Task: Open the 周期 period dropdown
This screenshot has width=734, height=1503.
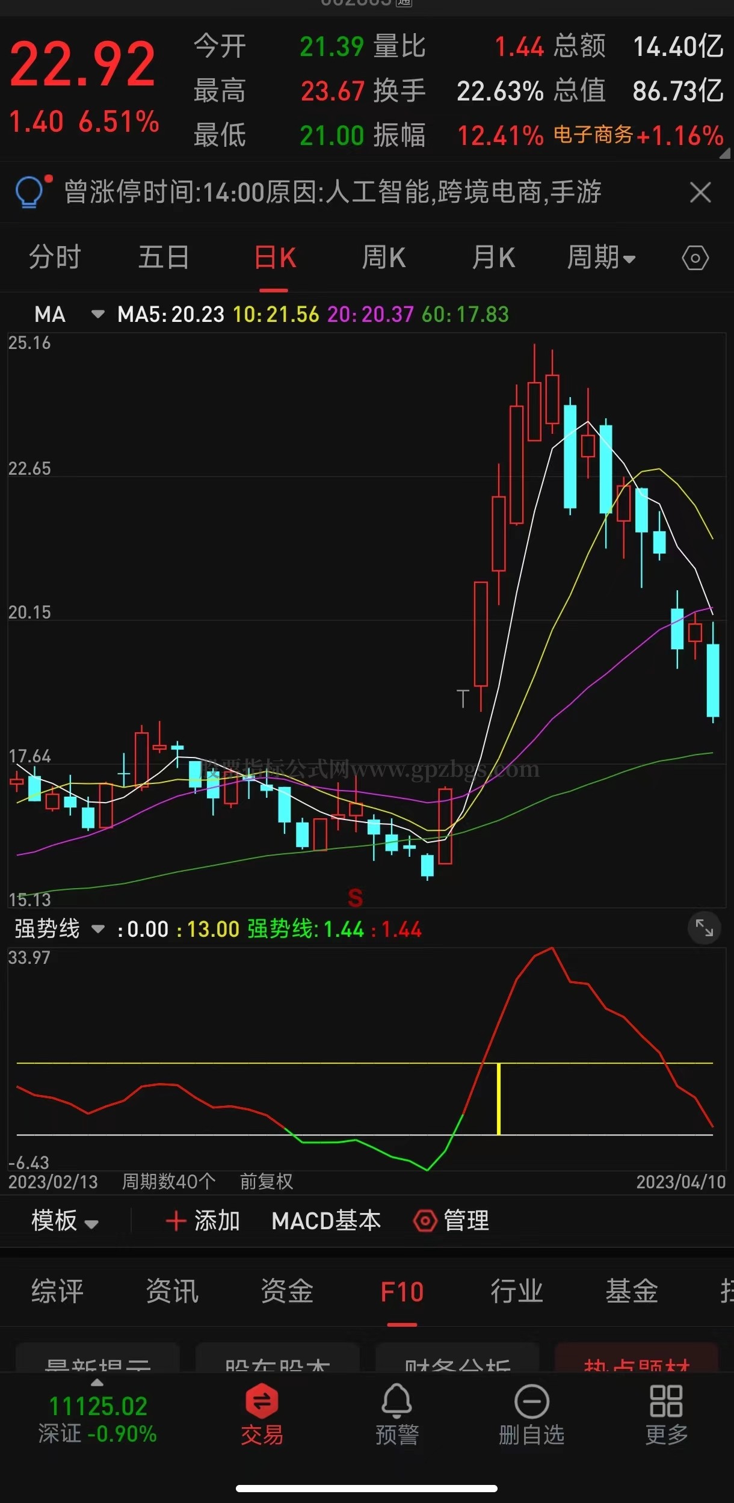Action: (x=601, y=258)
